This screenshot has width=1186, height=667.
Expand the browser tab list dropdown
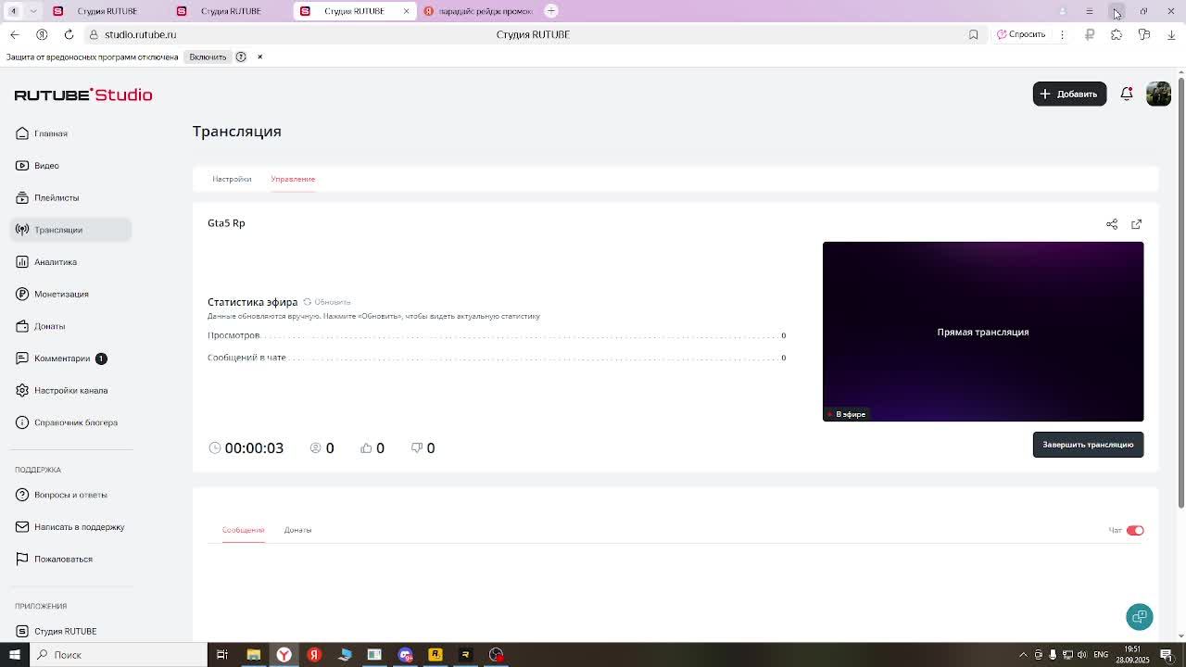point(33,11)
